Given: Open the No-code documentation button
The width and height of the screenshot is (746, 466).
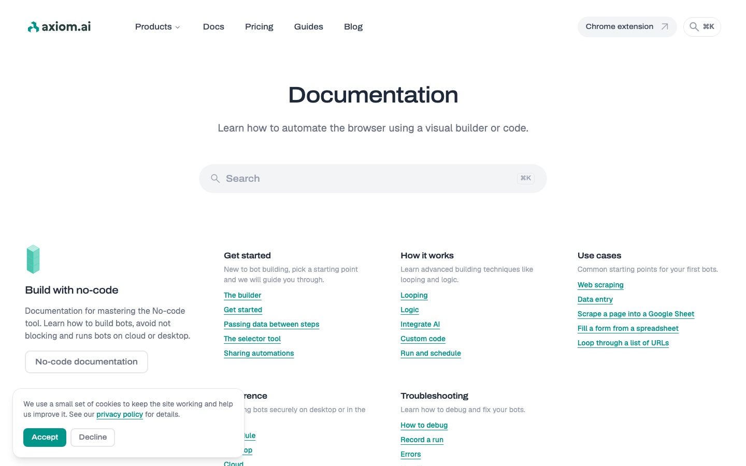Looking at the screenshot, I should coord(87,362).
